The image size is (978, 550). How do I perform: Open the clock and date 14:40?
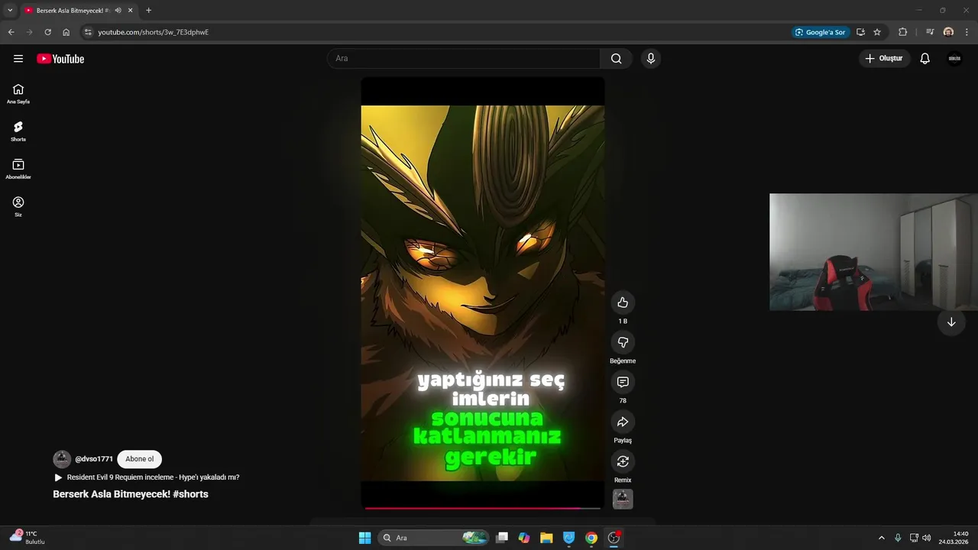pyautogui.click(x=955, y=538)
